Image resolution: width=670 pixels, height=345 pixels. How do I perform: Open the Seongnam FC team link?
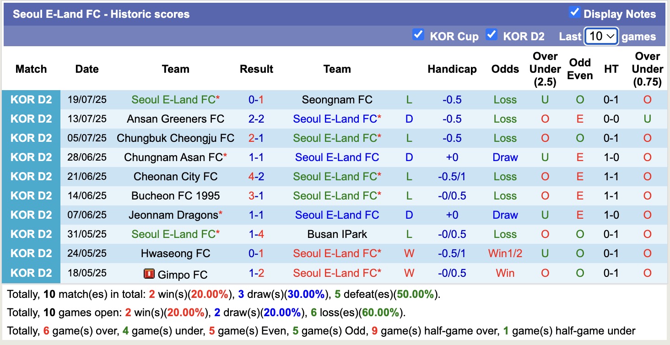coord(337,99)
